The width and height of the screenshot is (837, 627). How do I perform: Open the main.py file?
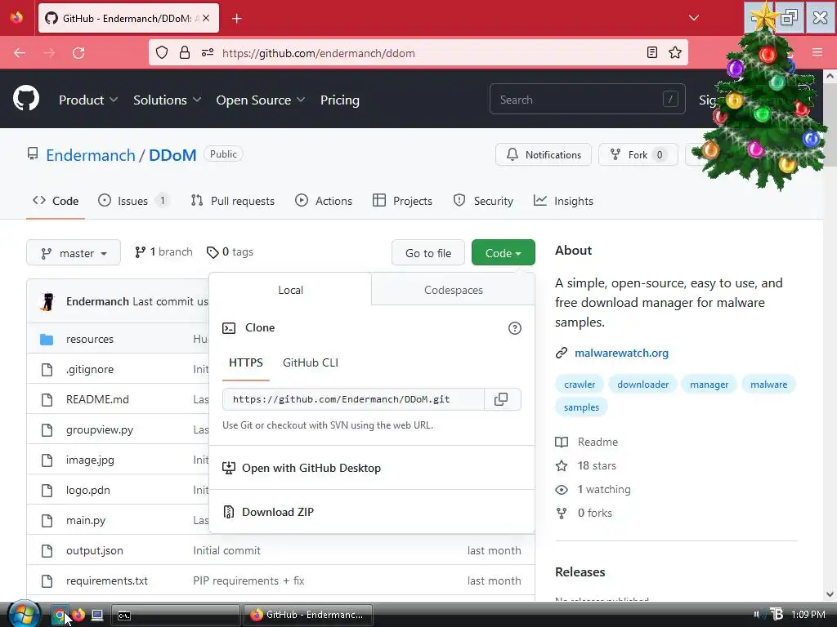coord(86,520)
